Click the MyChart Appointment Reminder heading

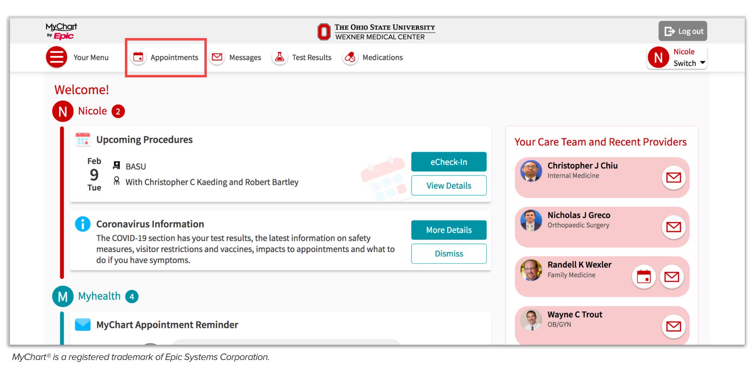pyautogui.click(x=167, y=325)
